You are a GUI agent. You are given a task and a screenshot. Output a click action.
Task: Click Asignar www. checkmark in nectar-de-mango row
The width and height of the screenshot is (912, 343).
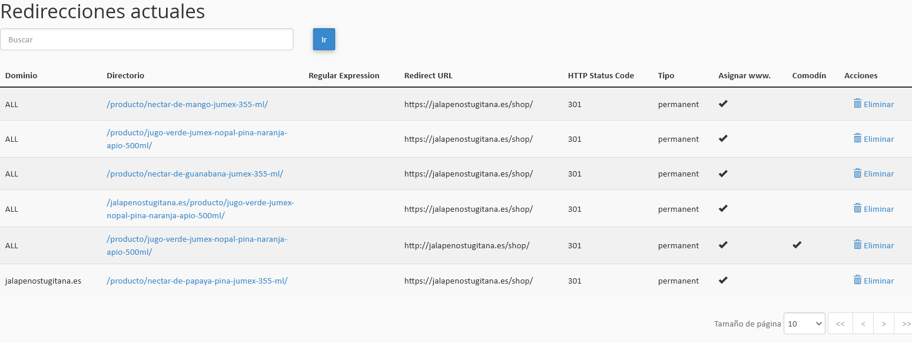click(x=723, y=104)
